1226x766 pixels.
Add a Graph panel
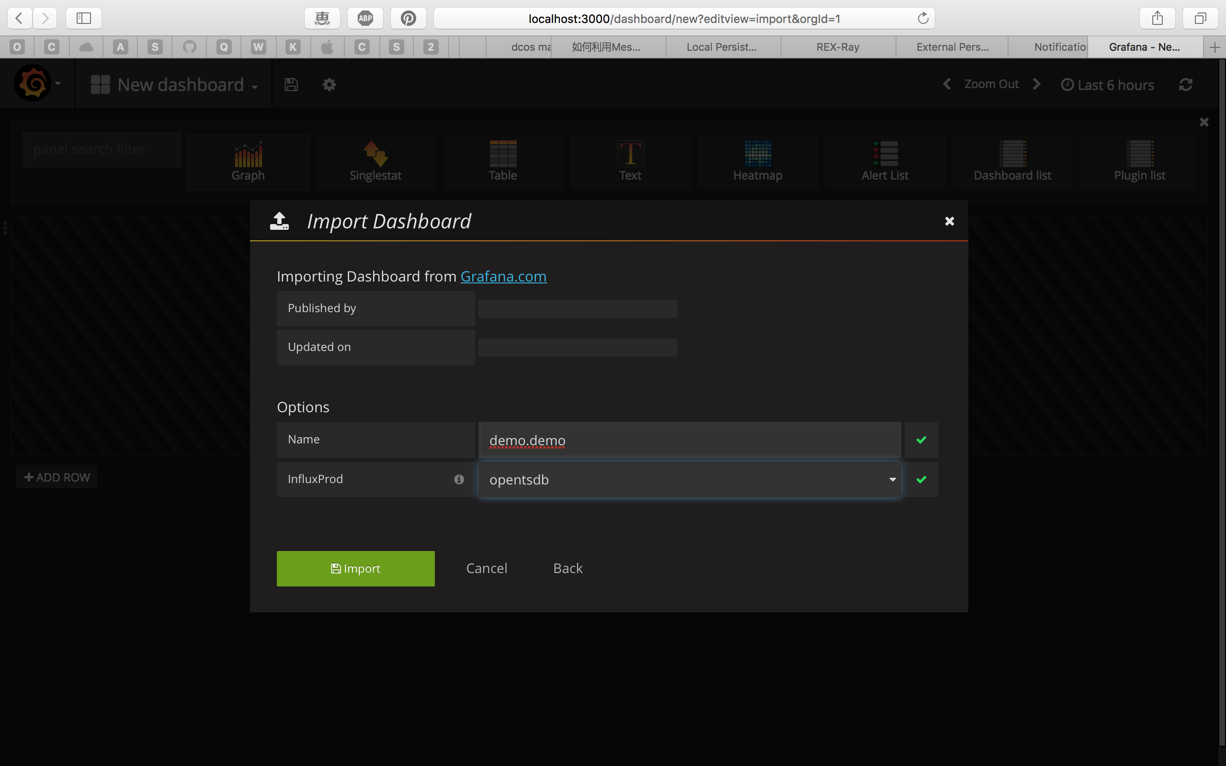point(248,162)
